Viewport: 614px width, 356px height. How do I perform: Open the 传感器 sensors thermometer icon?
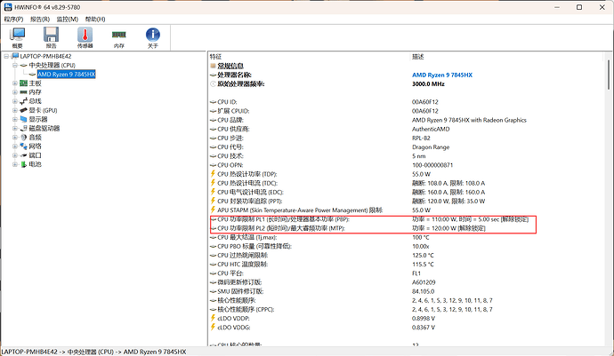85,36
